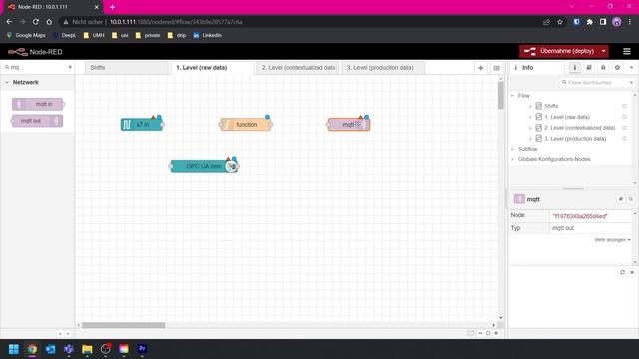
Task: Open the help sidebar tab icon
Action: click(589, 68)
